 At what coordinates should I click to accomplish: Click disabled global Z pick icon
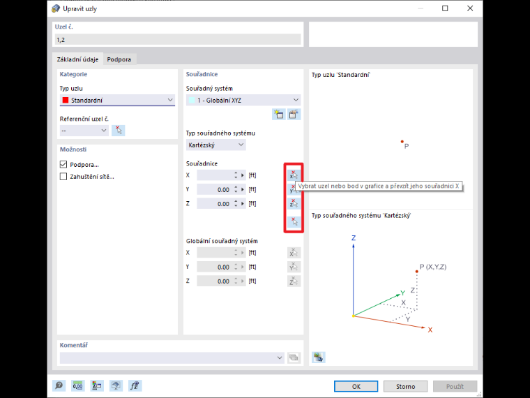(294, 281)
